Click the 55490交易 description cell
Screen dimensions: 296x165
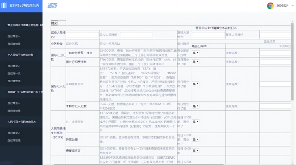pos(138,53)
